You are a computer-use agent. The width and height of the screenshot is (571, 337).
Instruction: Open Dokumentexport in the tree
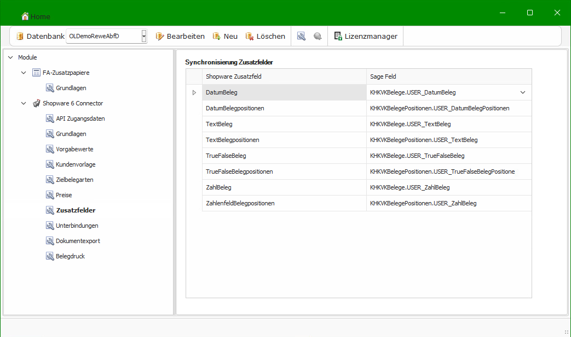click(x=78, y=241)
